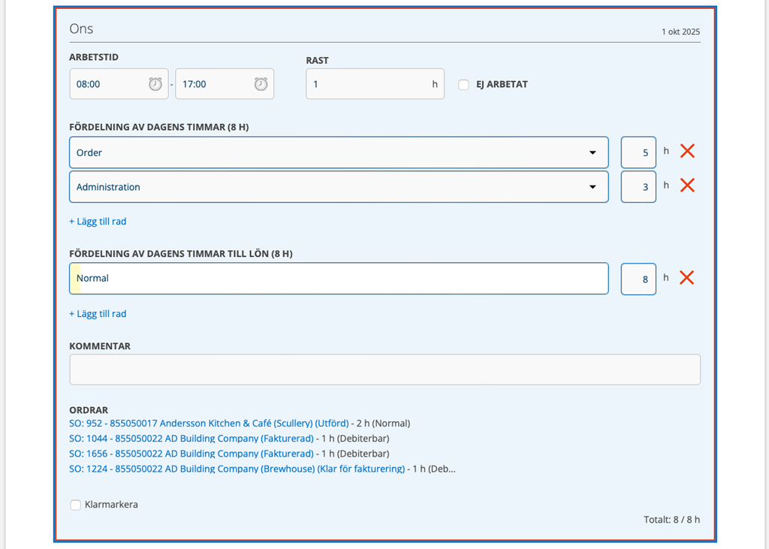Delete the Administration row using red X
Screen dimensions: 769x549
[x=686, y=186]
